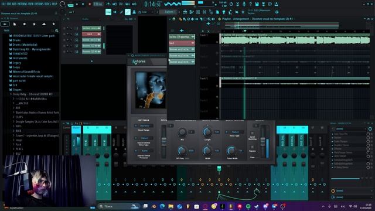375x211 pixels.
Task: Open the PATTERNS menu
Action: [22, 4]
